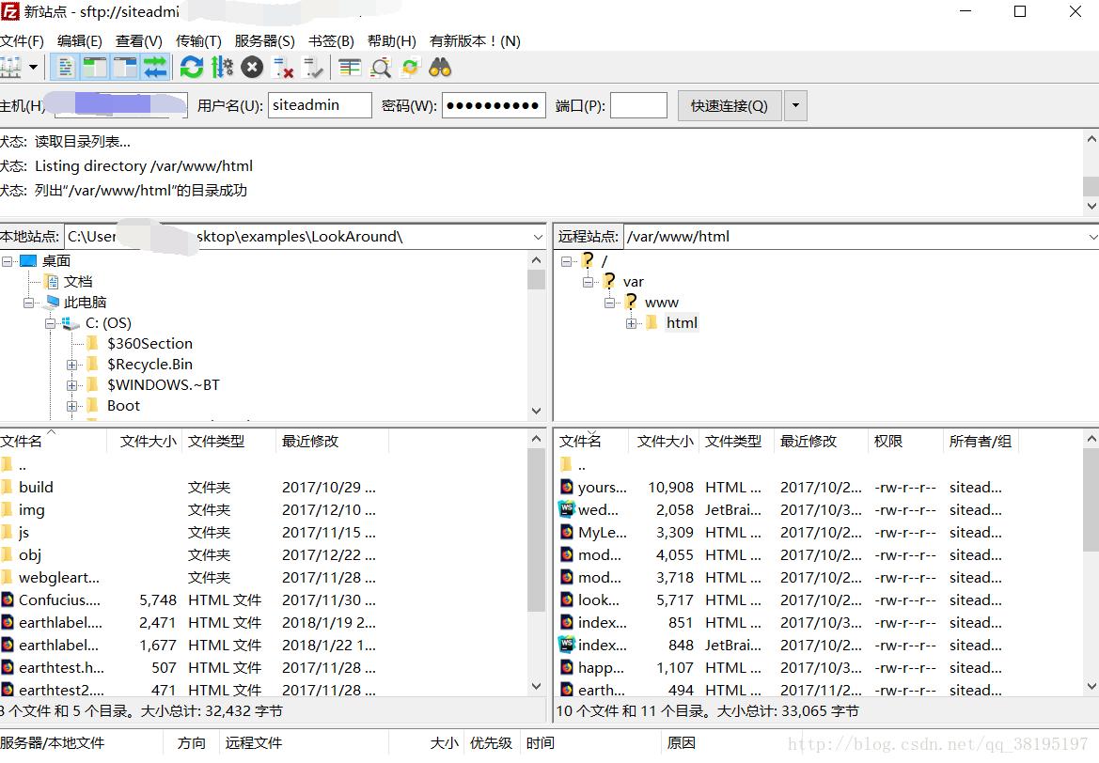
Task: Click the remote MyLe... file icon
Action: (x=567, y=532)
